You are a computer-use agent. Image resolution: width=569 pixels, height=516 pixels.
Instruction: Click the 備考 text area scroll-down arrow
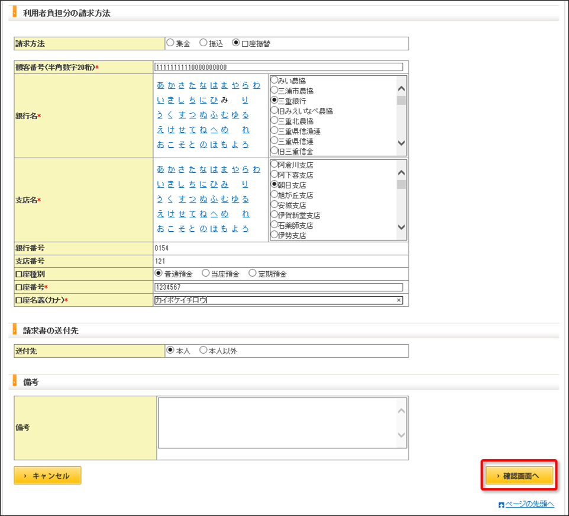[x=402, y=435]
